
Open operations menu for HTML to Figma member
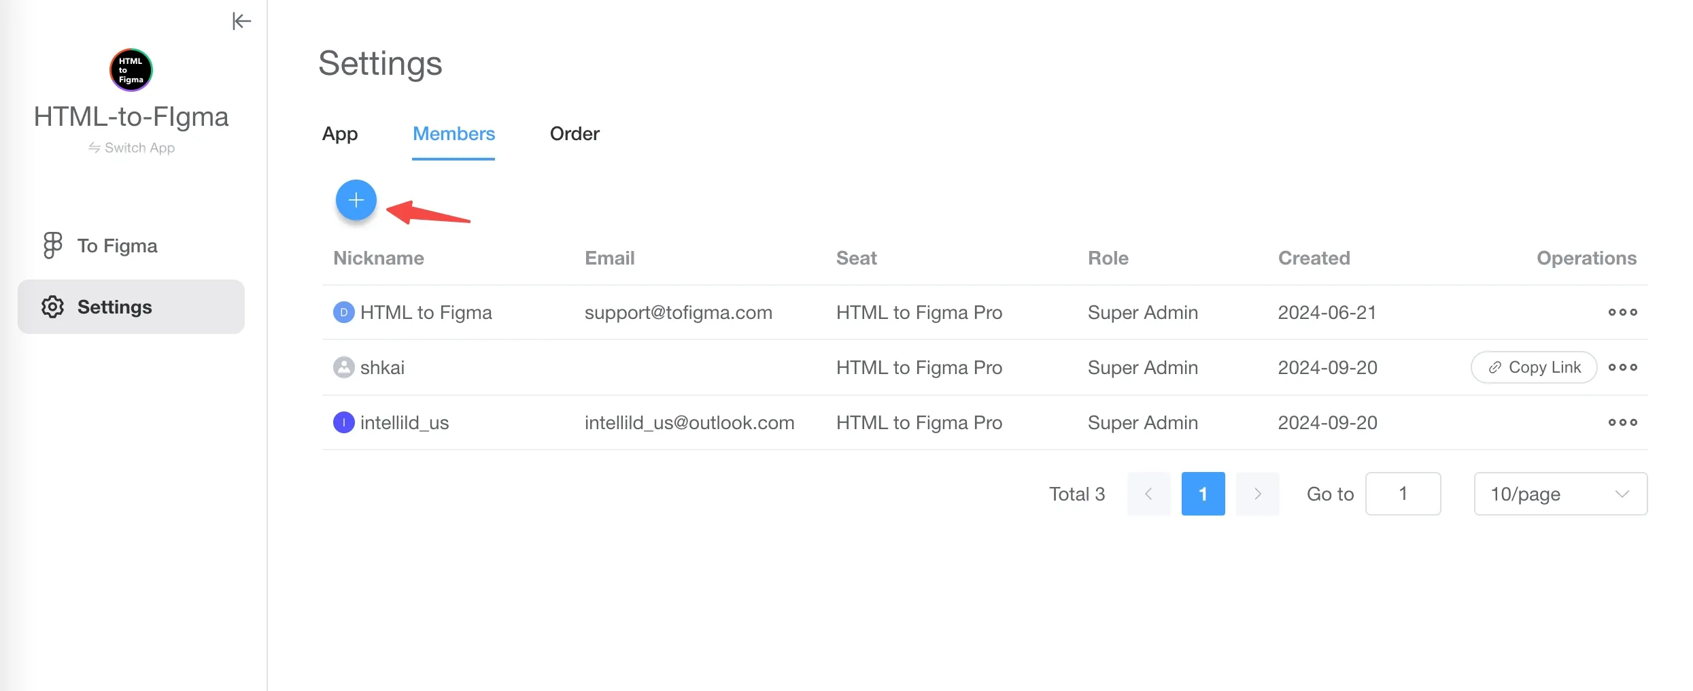pos(1622,312)
